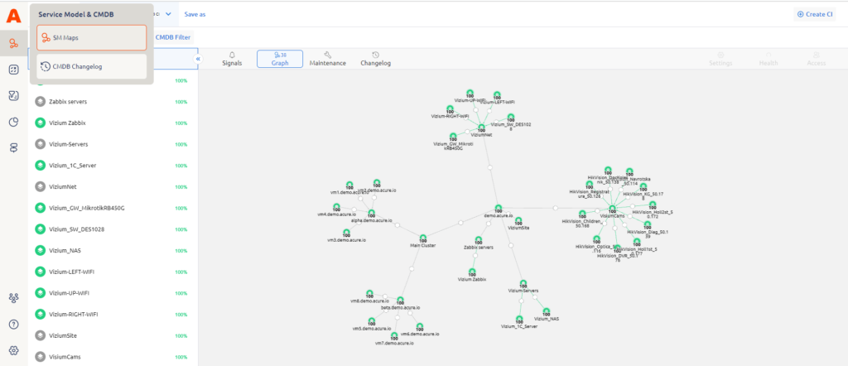The height and width of the screenshot is (366, 848).
Task: Select the ViziumSite node in graph
Action: tap(518, 220)
